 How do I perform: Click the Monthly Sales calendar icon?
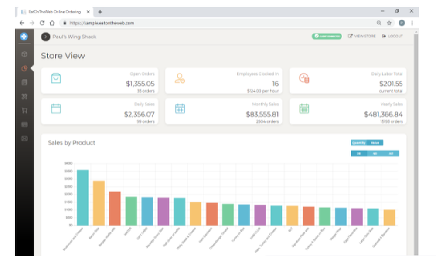[180, 108]
